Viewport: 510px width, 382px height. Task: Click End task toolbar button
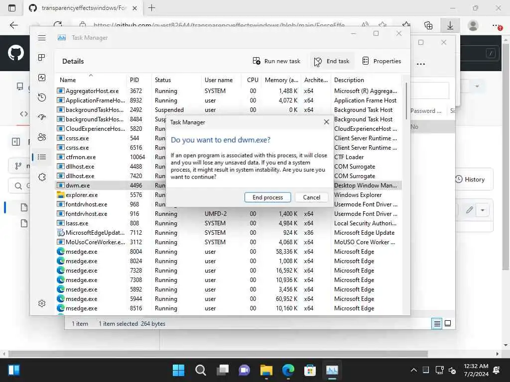click(332, 61)
